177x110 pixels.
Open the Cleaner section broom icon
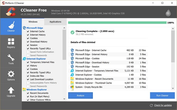click(11, 25)
